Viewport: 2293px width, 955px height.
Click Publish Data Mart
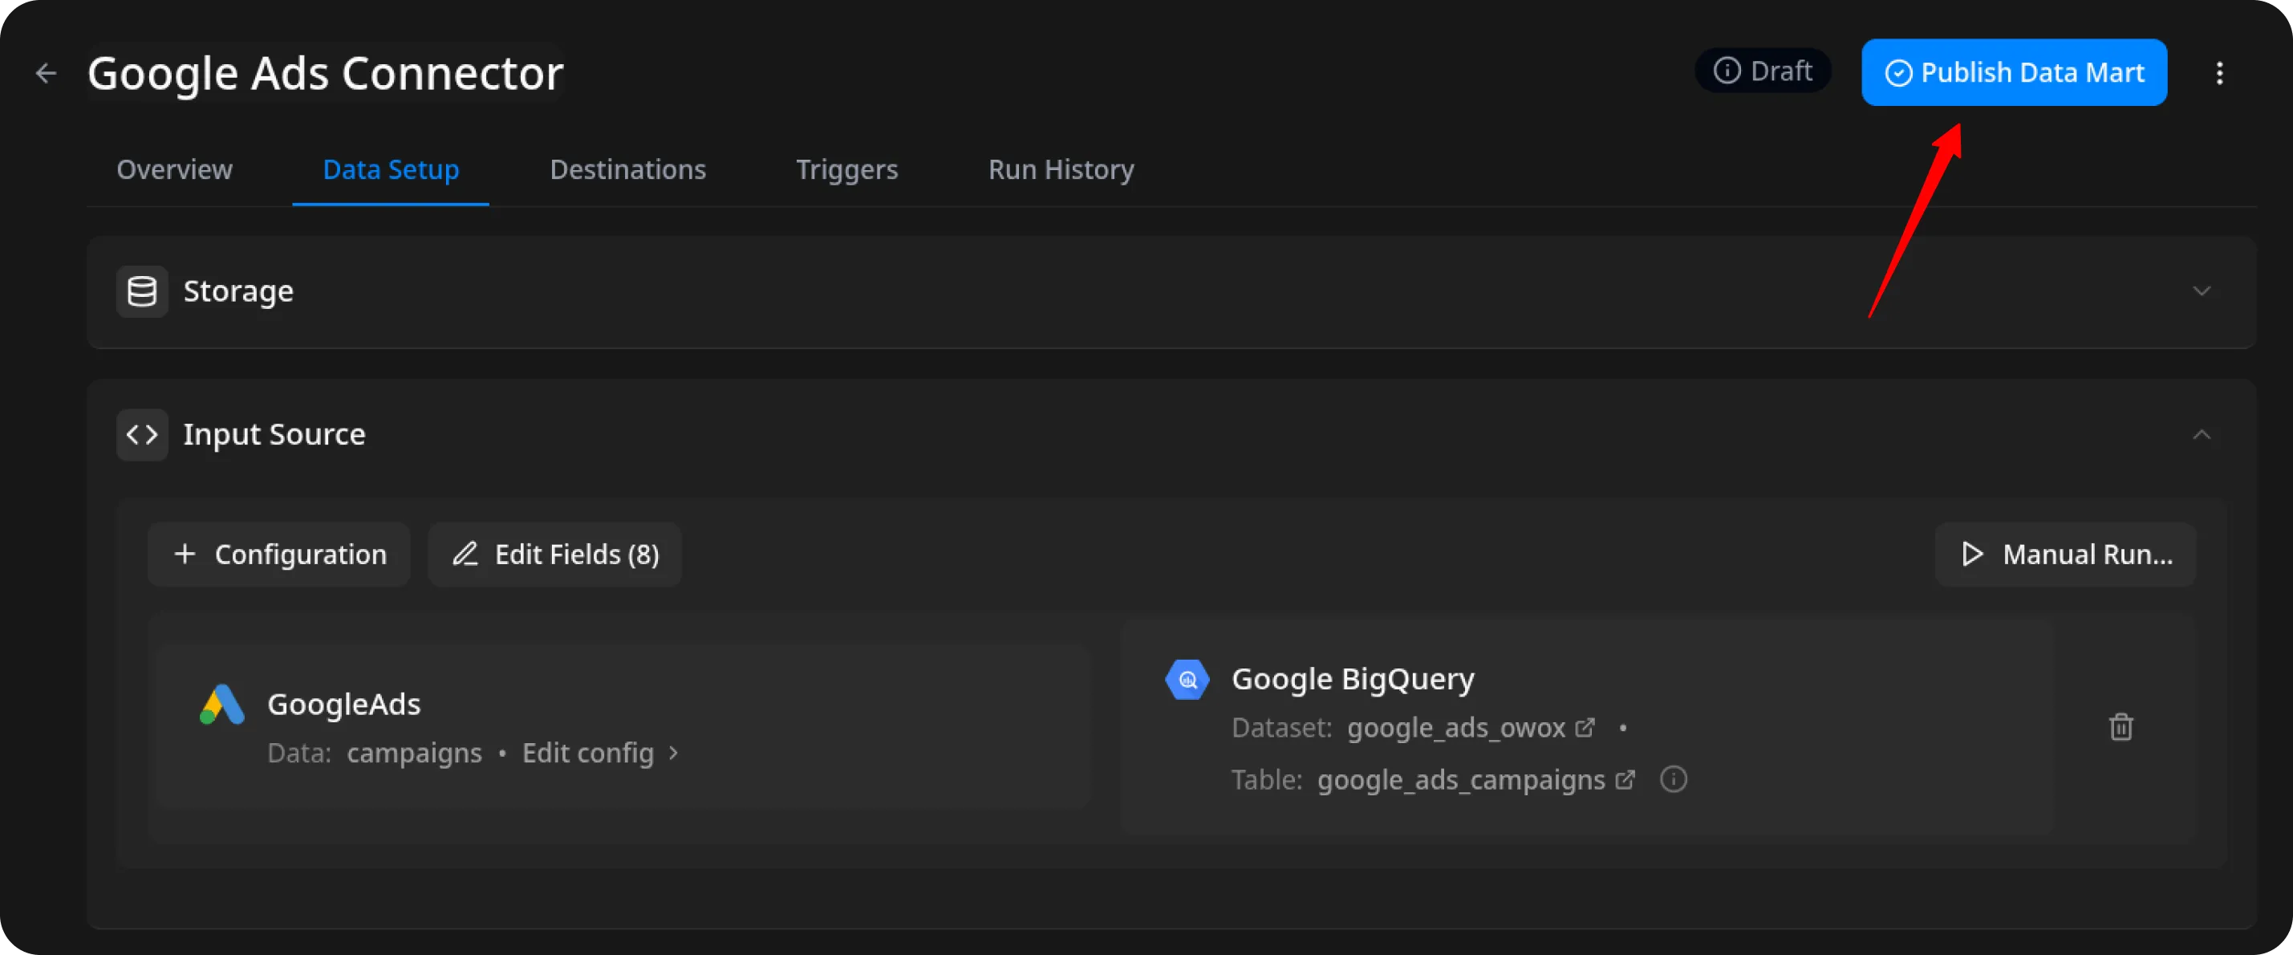[x=2014, y=72]
